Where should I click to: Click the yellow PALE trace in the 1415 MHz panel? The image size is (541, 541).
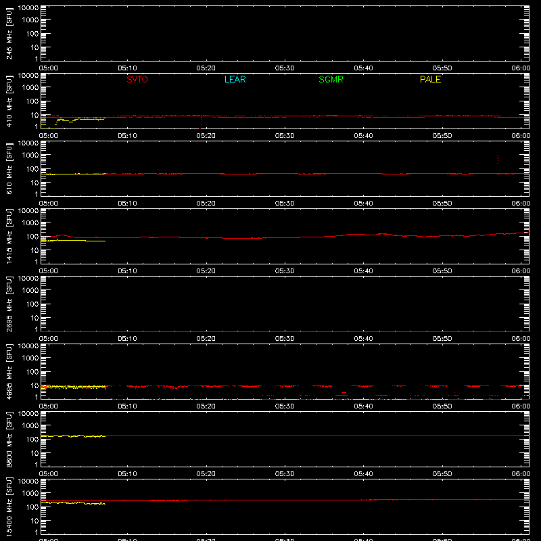(x=73, y=241)
